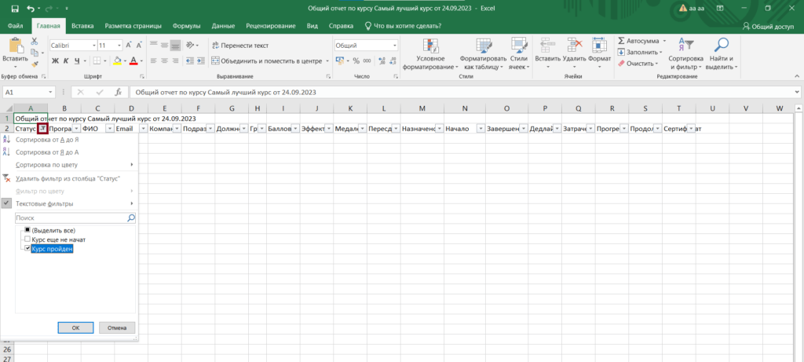
Task: Decrease the cell indent
Action: pos(188,61)
